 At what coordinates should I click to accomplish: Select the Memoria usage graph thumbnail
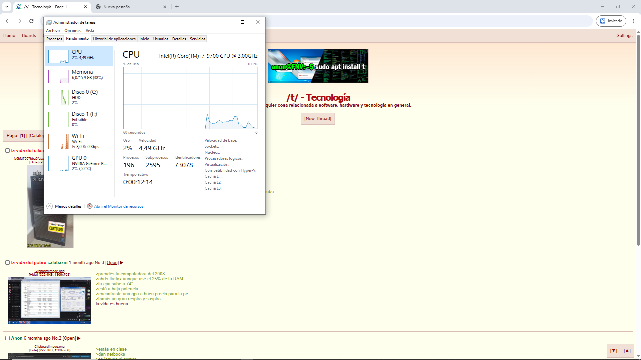[58, 76]
